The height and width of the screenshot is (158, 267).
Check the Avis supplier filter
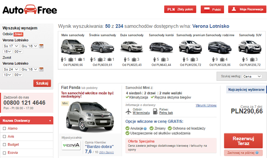pyautogui.click(x=5, y=137)
